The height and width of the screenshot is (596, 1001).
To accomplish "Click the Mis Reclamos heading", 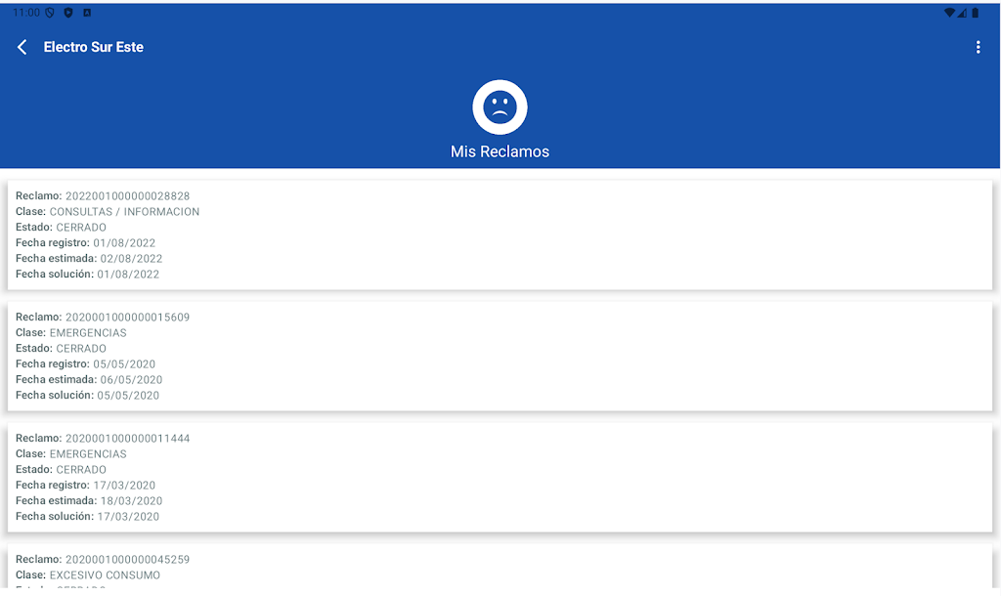I will click(x=500, y=151).
